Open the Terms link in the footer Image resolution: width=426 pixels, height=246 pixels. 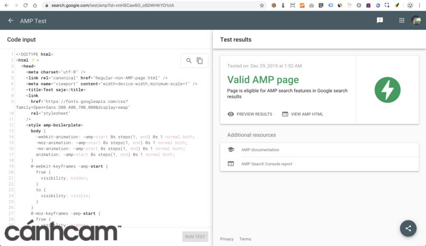[x=245, y=239]
